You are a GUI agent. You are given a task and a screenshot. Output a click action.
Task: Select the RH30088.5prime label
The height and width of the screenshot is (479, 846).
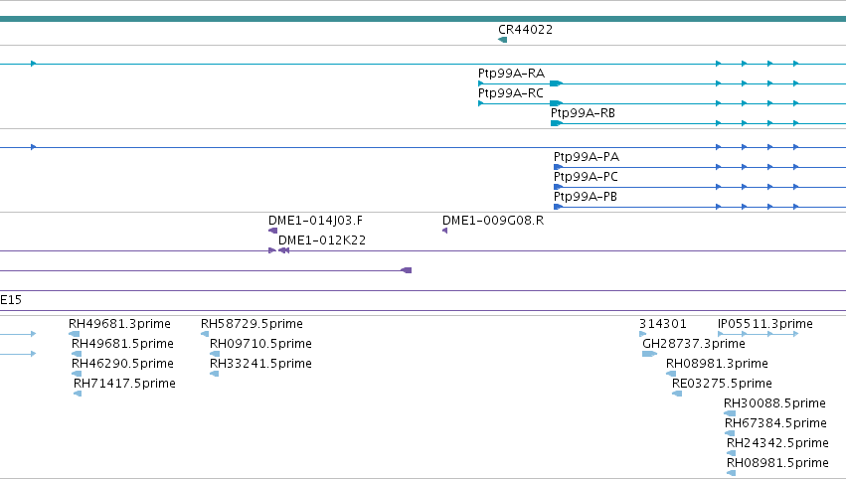pos(774,403)
